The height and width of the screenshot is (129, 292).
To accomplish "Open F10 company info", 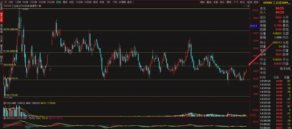I will coord(236,2).
